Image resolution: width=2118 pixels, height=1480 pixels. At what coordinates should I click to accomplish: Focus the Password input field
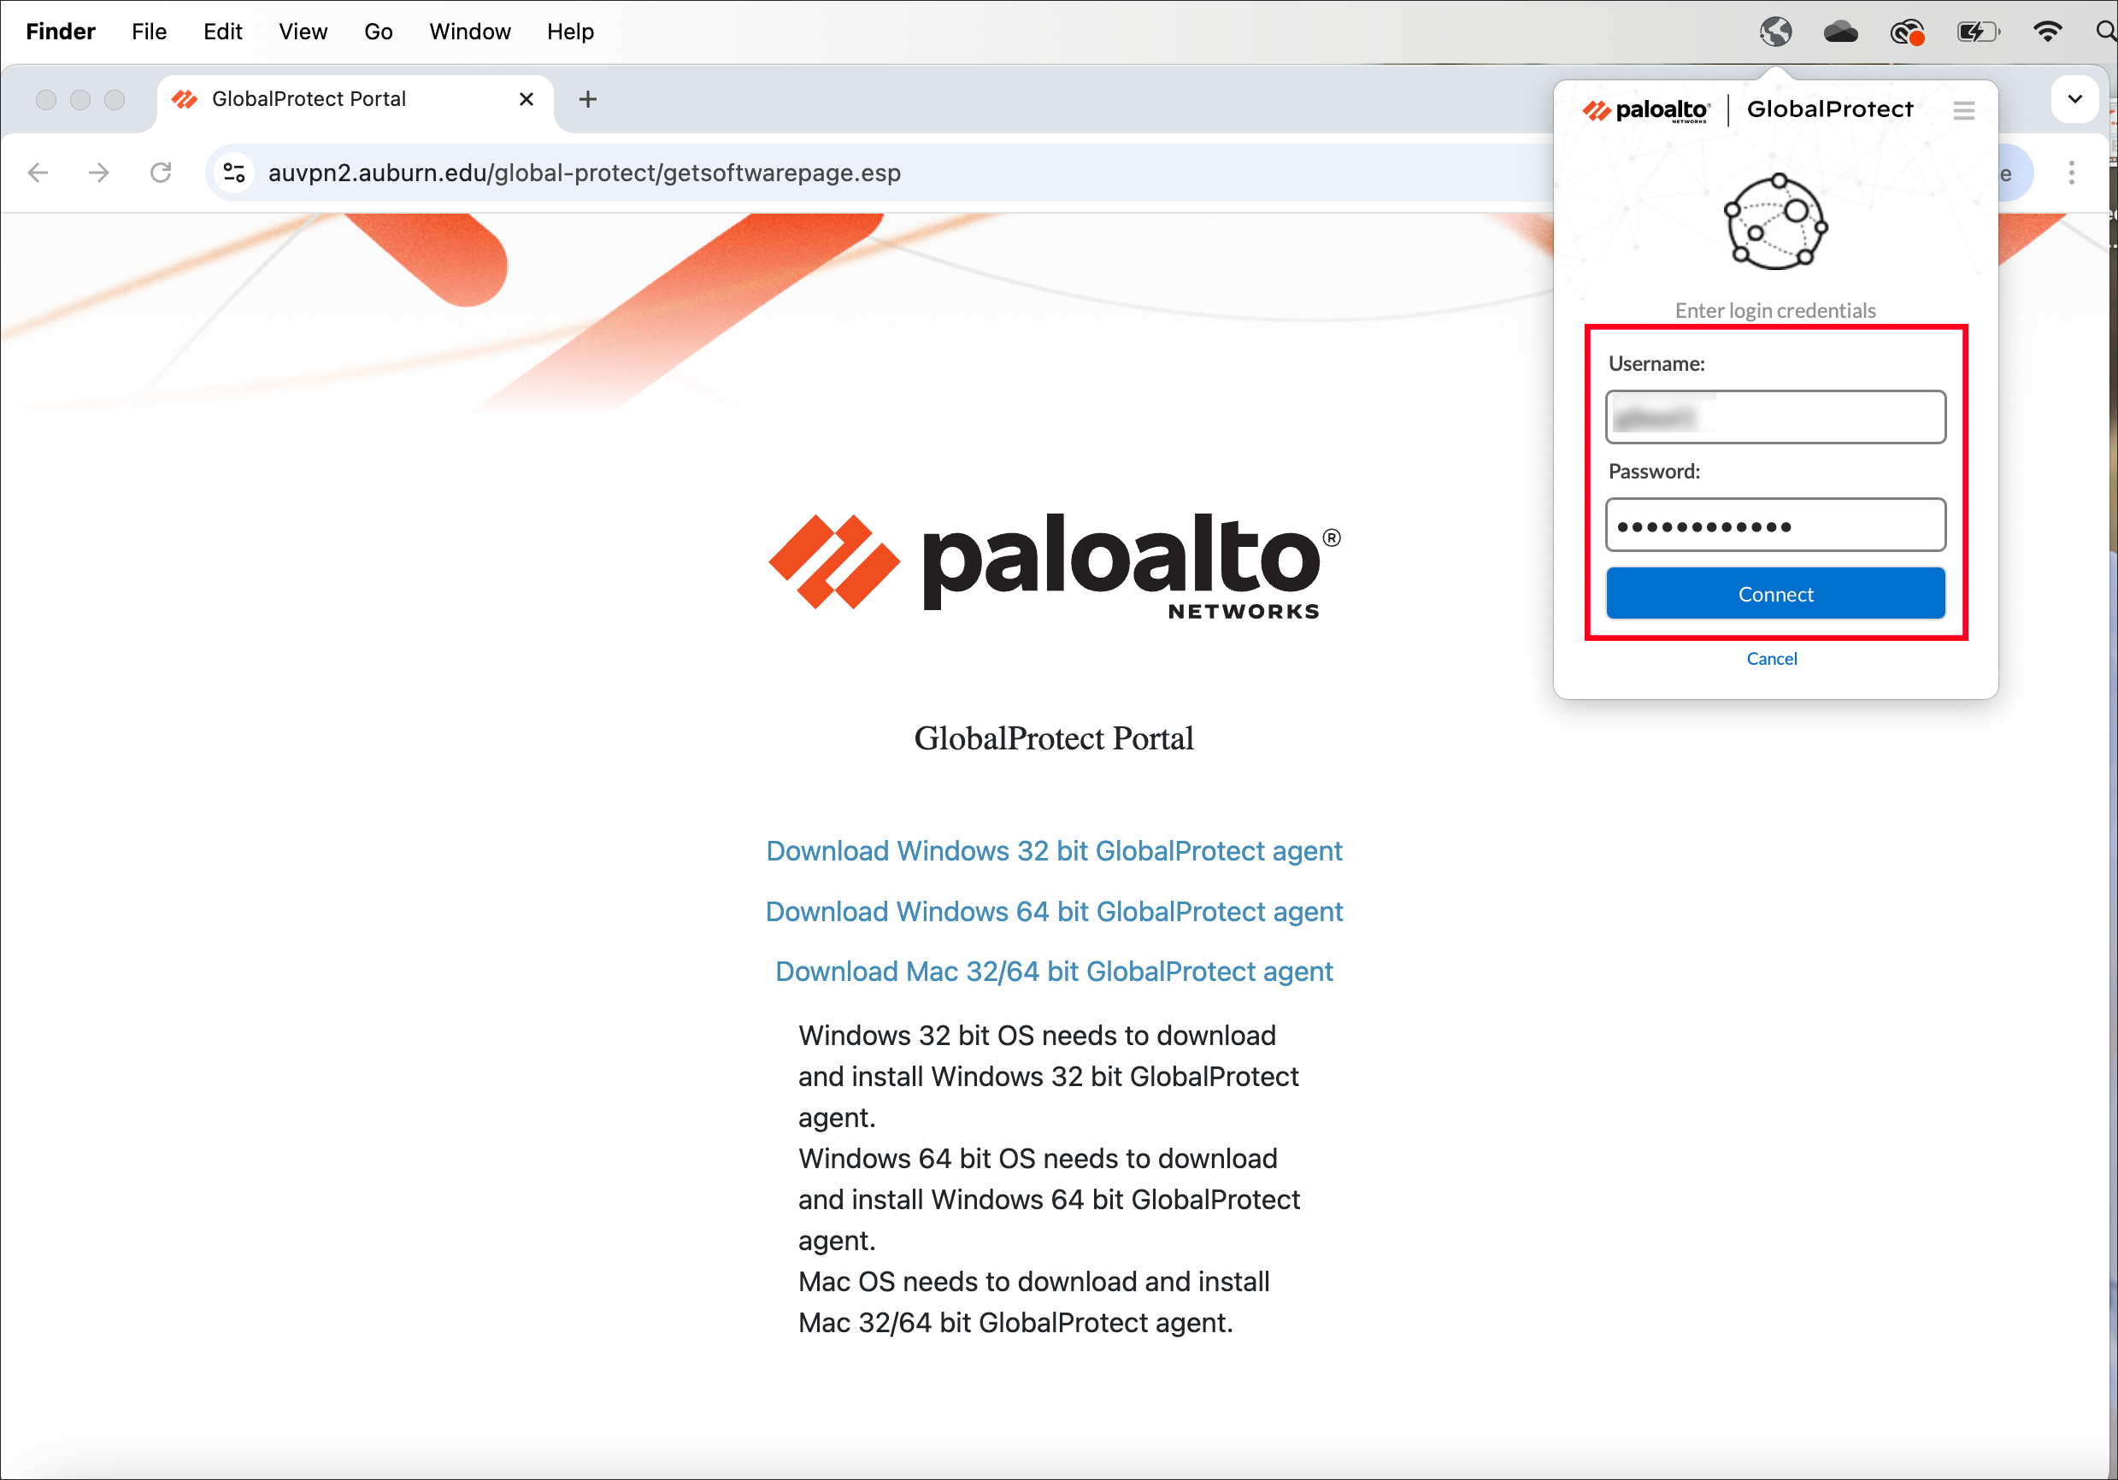tap(1775, 526)
